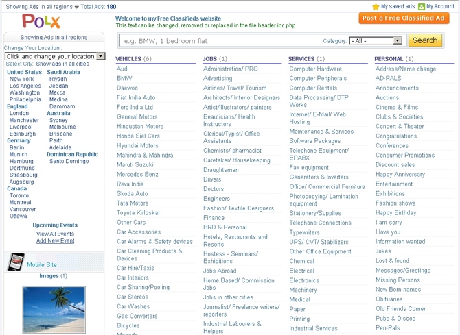
Task: Open the BMW subcategory
Action: (x=124, y=78)
